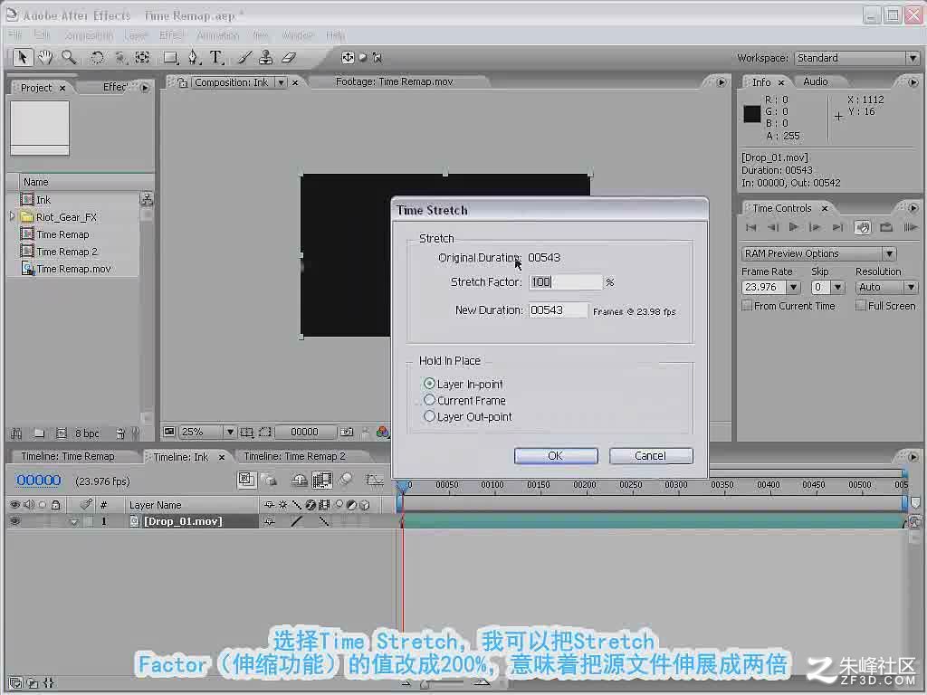This screenshot has width=927, height=695.
Task: Open Frame Rate 23.976 dropdown
Action: [x=793, y=287]
